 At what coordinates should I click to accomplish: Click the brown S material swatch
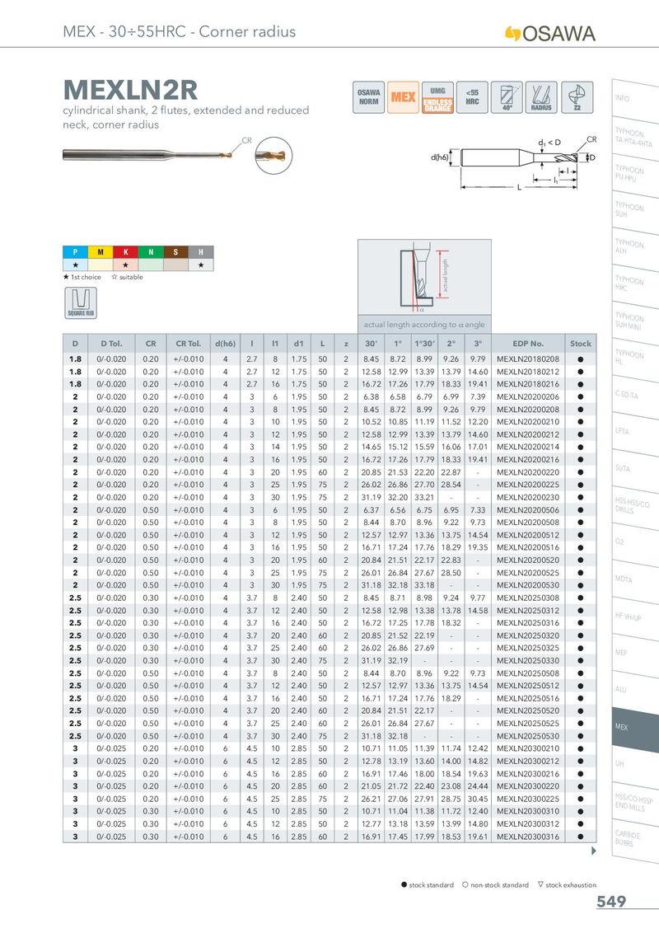[175, 251]
